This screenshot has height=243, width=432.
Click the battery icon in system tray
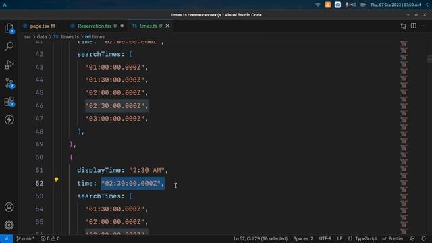363,5
